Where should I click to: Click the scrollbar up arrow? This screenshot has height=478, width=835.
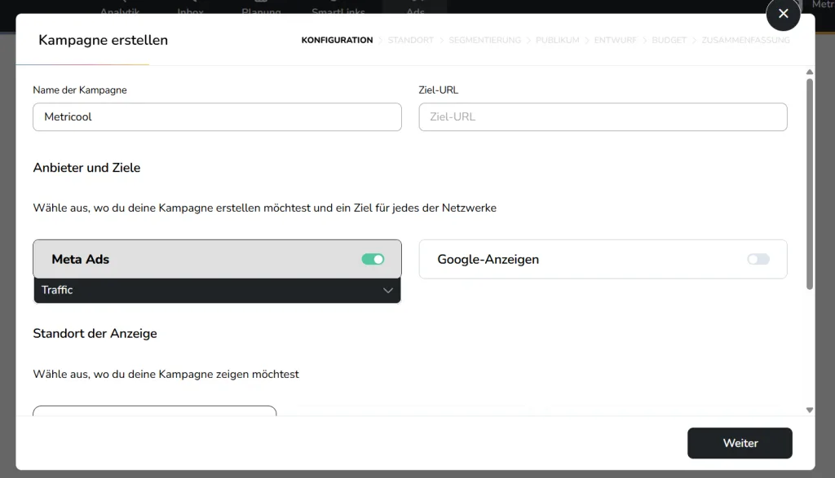point(809,72)
